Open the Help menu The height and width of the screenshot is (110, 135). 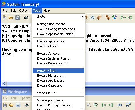coord(47,11)
